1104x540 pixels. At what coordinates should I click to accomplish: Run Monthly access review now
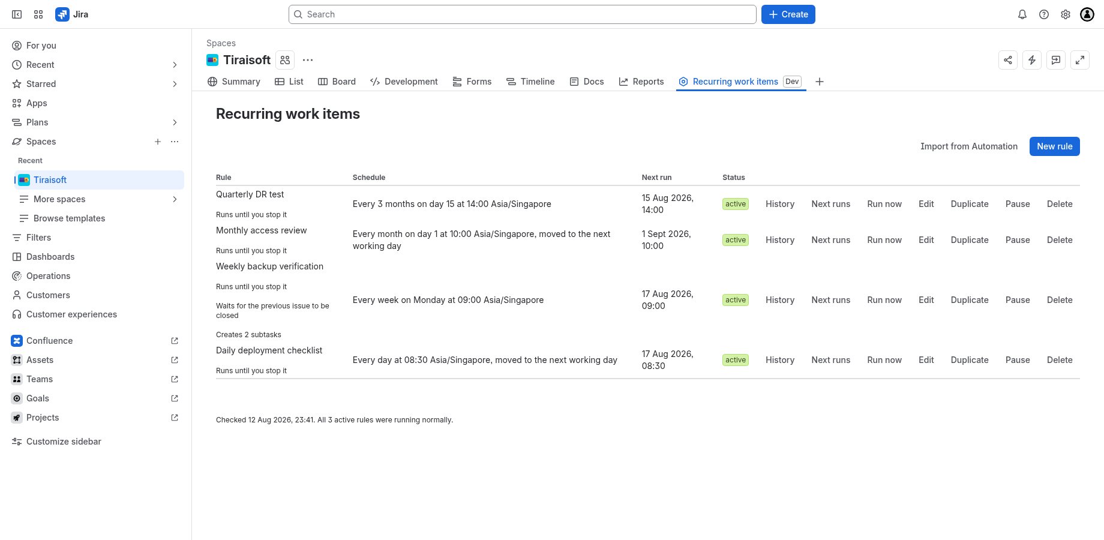tap(884, 240)
